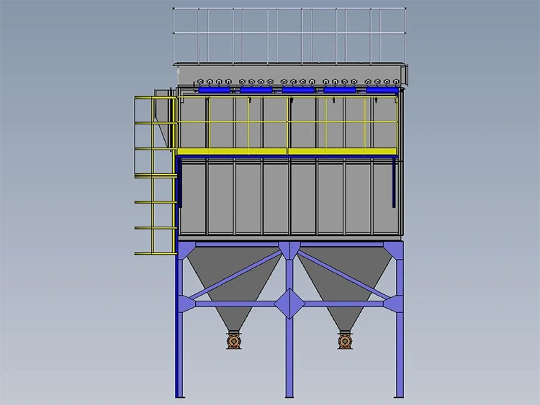Select the yellow walkway platform deck

(x=287, y=151)
